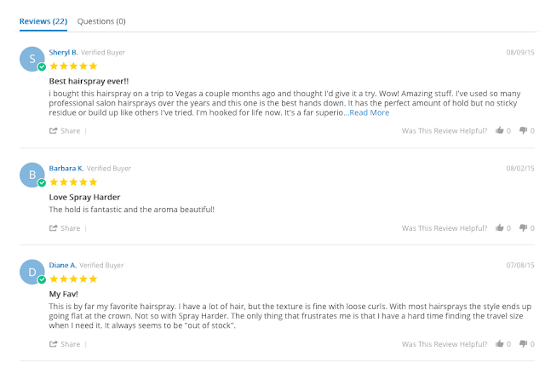Expand Sheryl's review with Read More
This screenshot has height=368, width=545.
(369, 112)
